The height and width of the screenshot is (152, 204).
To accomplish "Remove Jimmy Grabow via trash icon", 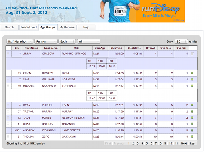I will click(x=192, y=54).
